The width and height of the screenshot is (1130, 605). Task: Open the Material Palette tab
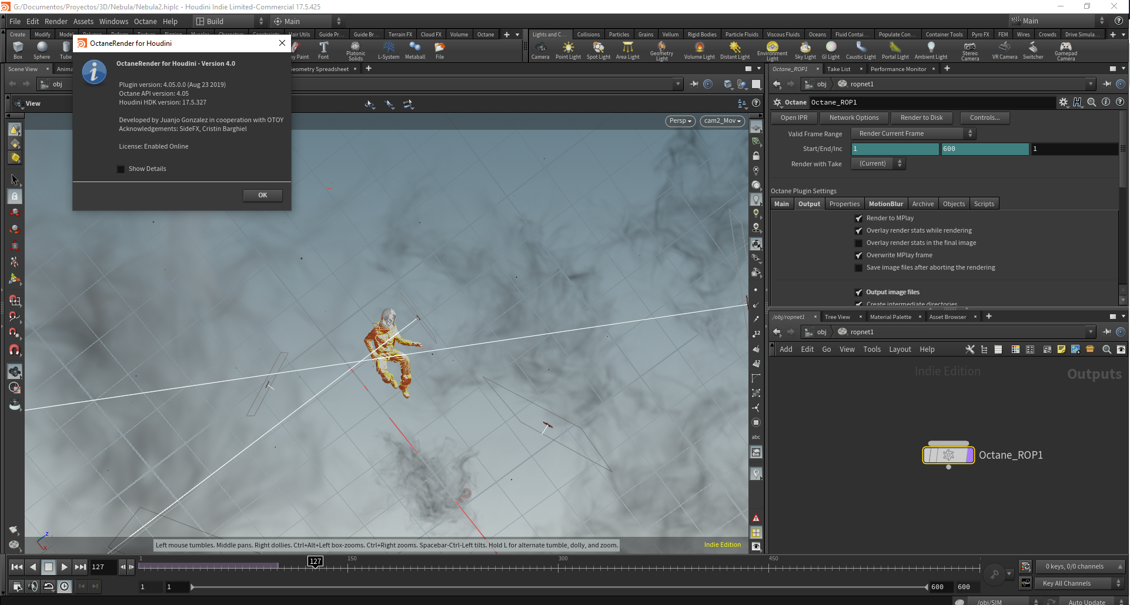(x=891, y=317)
